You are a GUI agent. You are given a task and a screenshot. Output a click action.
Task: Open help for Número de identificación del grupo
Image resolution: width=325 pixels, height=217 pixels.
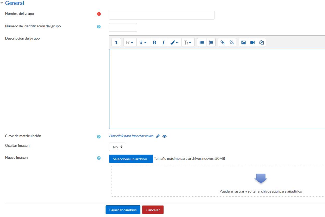pos(99,27)
